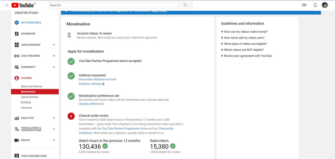Click the 'Guidelines and information' heading
This screenshot has height=159, width=335.
pyautogui.click(x=242, y=24)
